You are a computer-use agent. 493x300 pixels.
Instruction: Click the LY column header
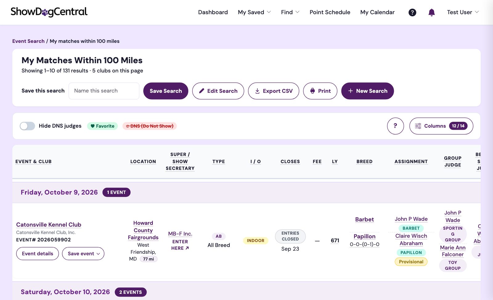click(x=335, y=162)
